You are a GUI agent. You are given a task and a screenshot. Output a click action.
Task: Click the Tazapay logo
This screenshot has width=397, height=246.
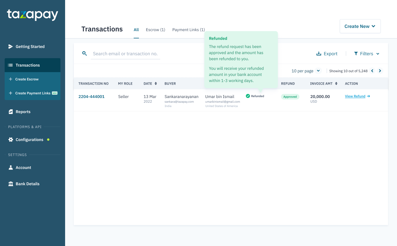[32, 15]
